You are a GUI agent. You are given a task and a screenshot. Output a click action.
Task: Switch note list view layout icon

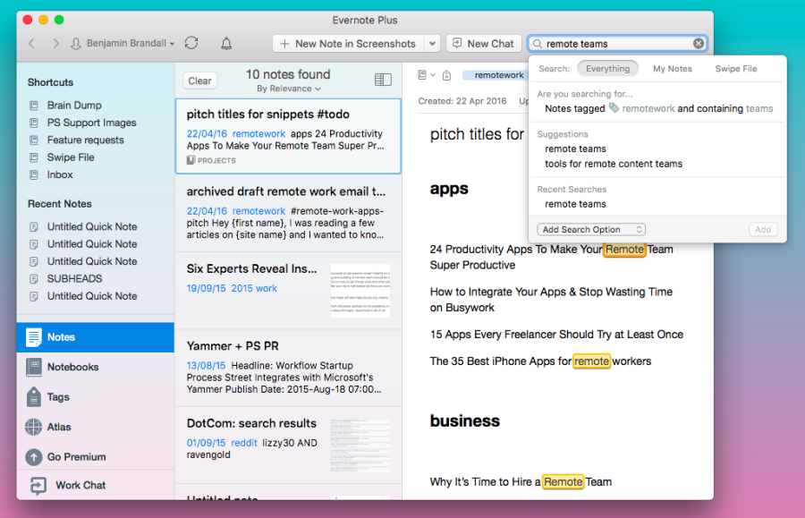pyautogui.click(x=383, y=80)
